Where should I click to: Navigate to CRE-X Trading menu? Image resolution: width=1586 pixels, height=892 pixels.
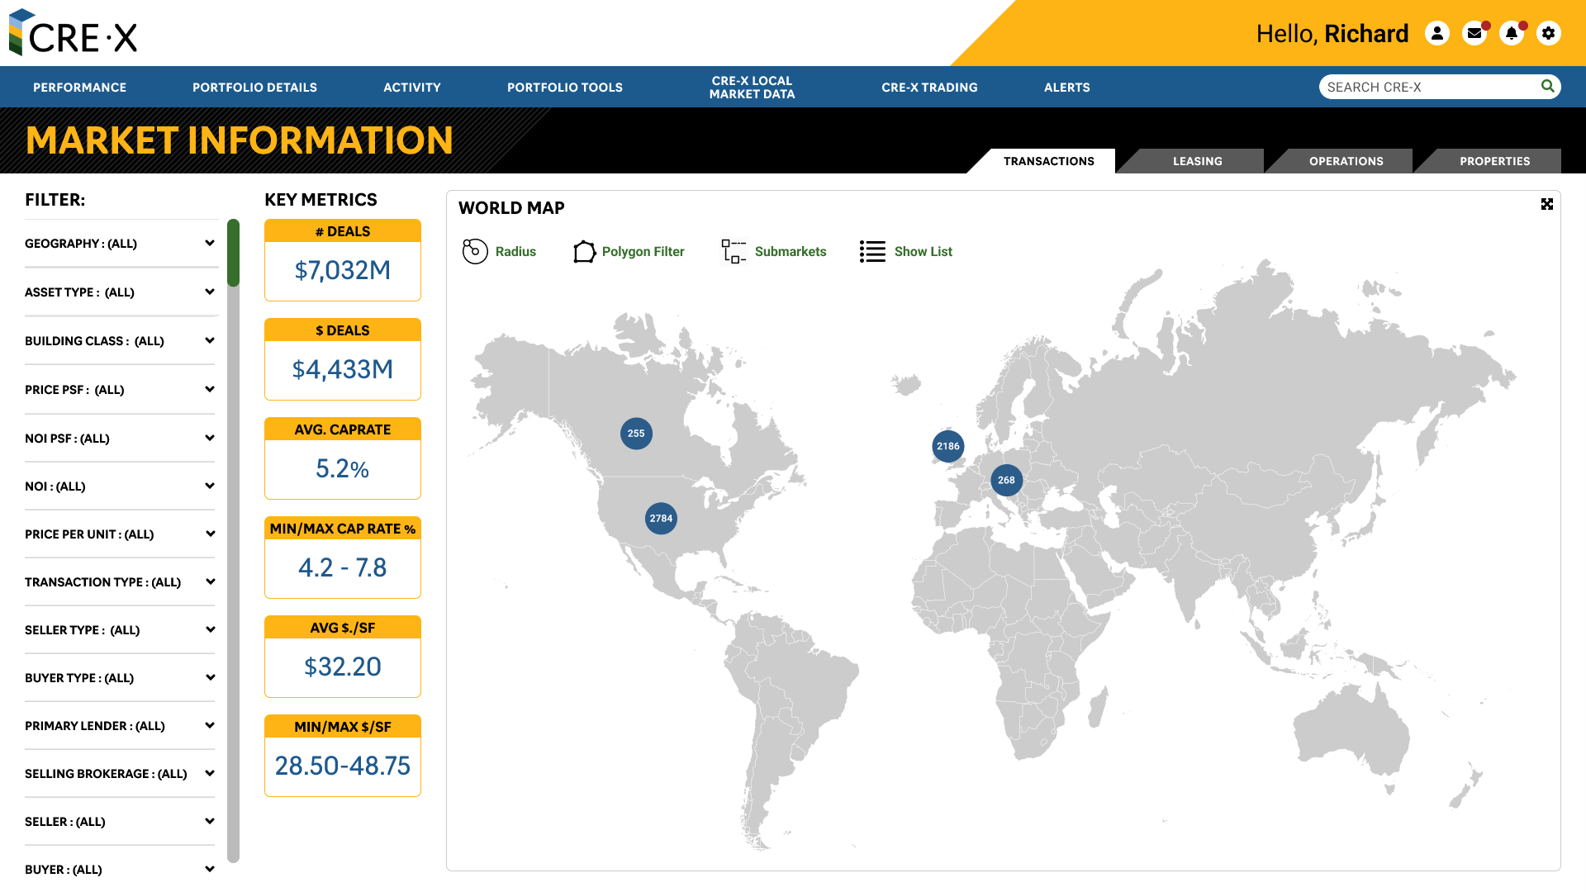click(x=929, y=87)
